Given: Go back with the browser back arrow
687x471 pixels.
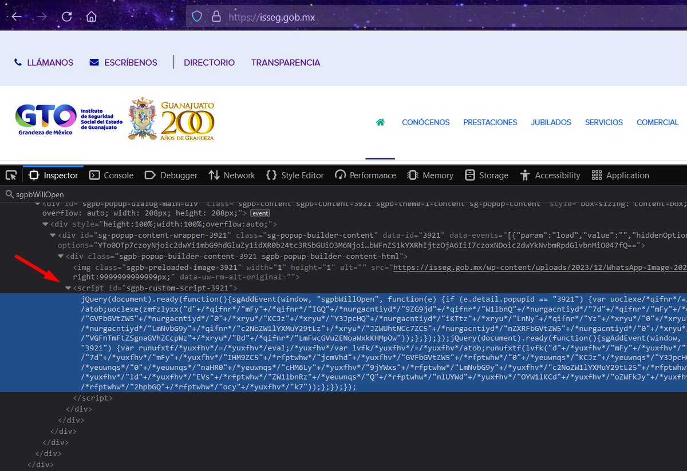Looking at the screenshot, I should tap(17, 17).
